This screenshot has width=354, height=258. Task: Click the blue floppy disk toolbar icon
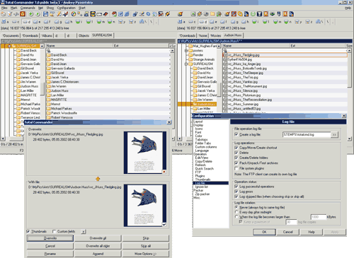point(45,14)
